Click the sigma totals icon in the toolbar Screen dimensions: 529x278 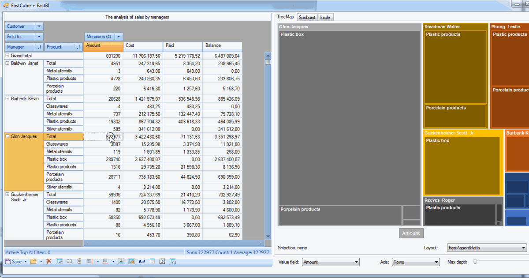[121, 261]
